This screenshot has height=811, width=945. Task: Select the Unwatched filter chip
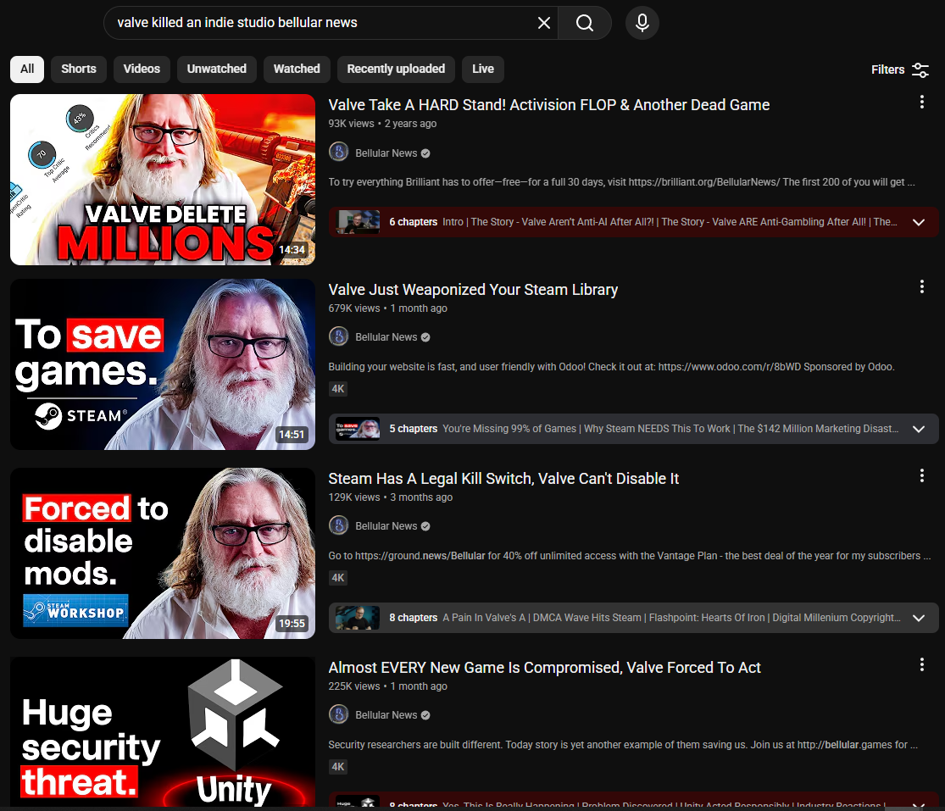click(216, 69)
